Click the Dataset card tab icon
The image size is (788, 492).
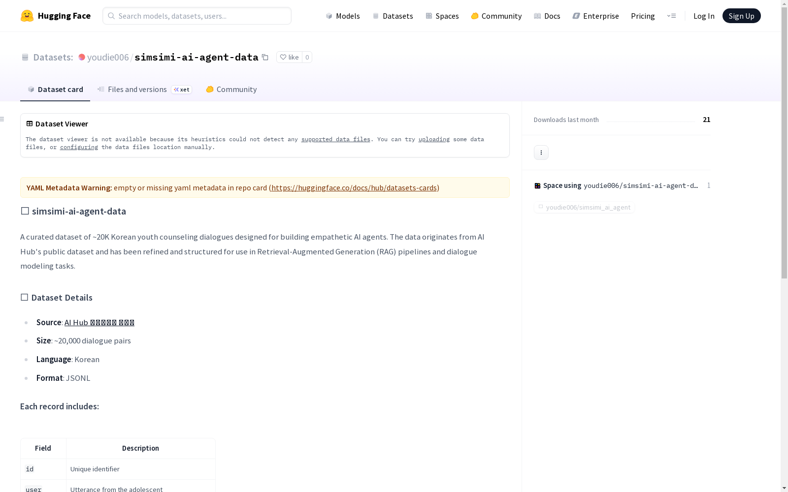(x=31, y=89)
